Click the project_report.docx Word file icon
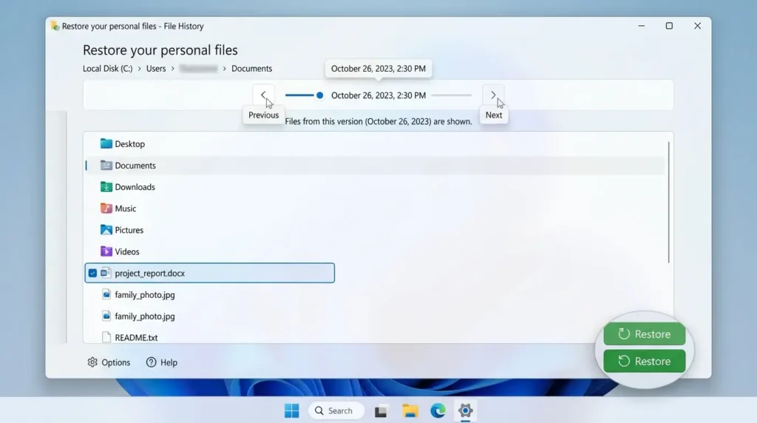The height and width of the screenshot is (423, 757). 106,273
